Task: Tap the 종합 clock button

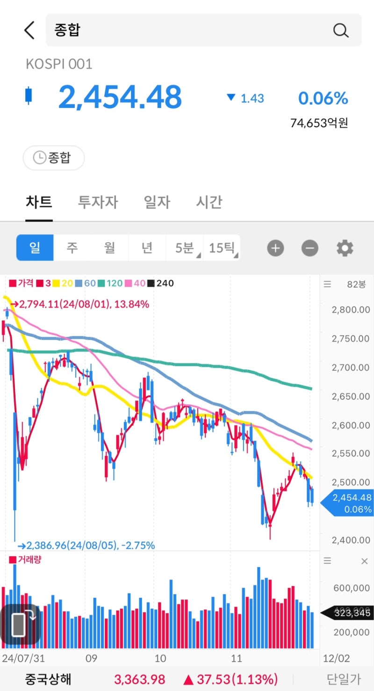Action: 53,158
